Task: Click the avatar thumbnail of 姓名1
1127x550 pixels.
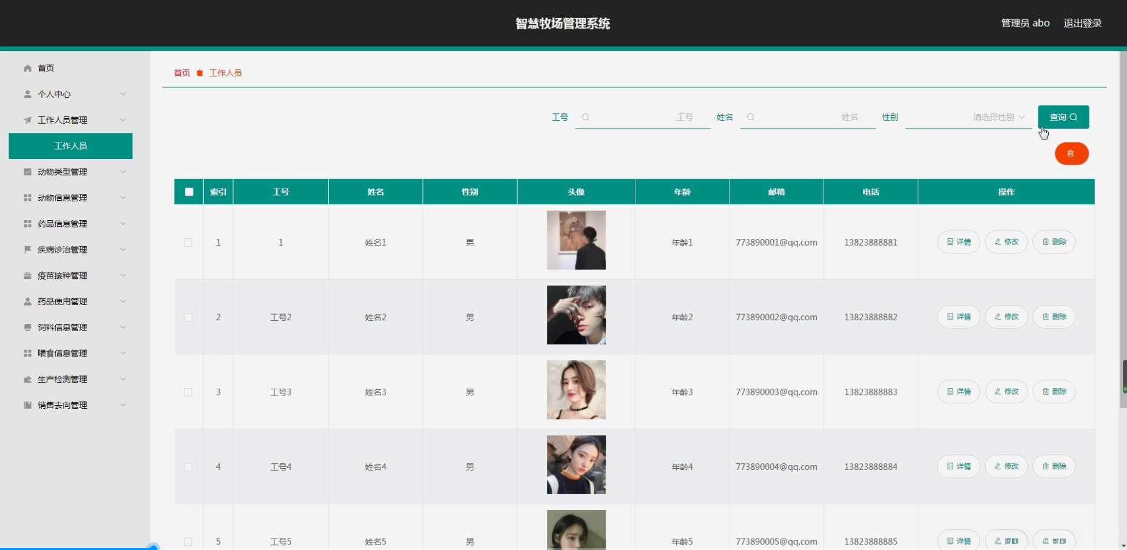Action: pyautogui.click(x=576, y=240)
